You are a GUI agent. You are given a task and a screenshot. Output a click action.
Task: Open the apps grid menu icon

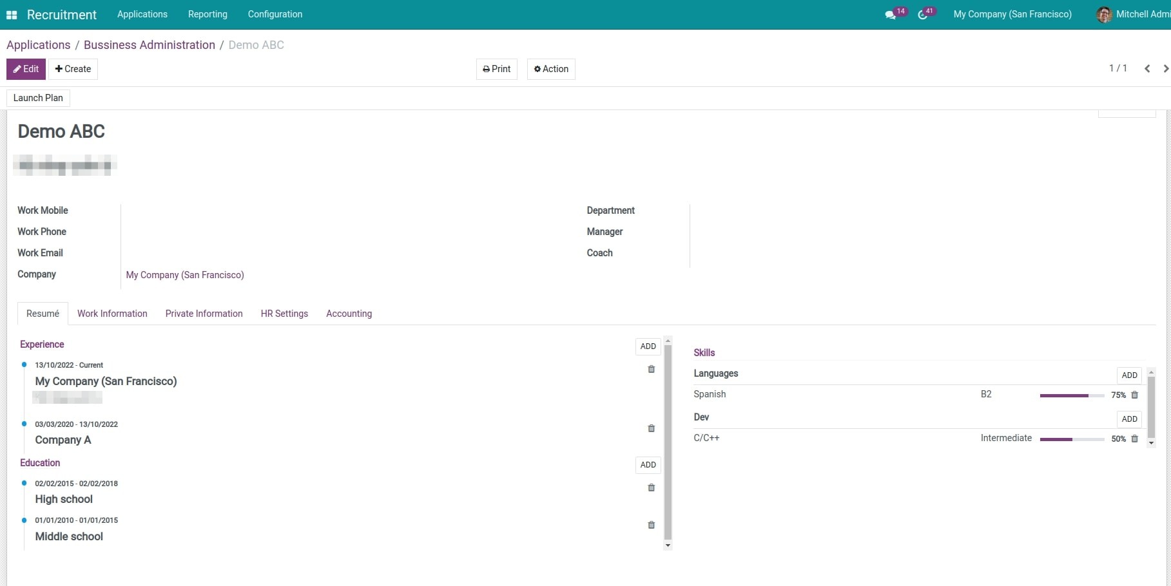click(12, 15)
